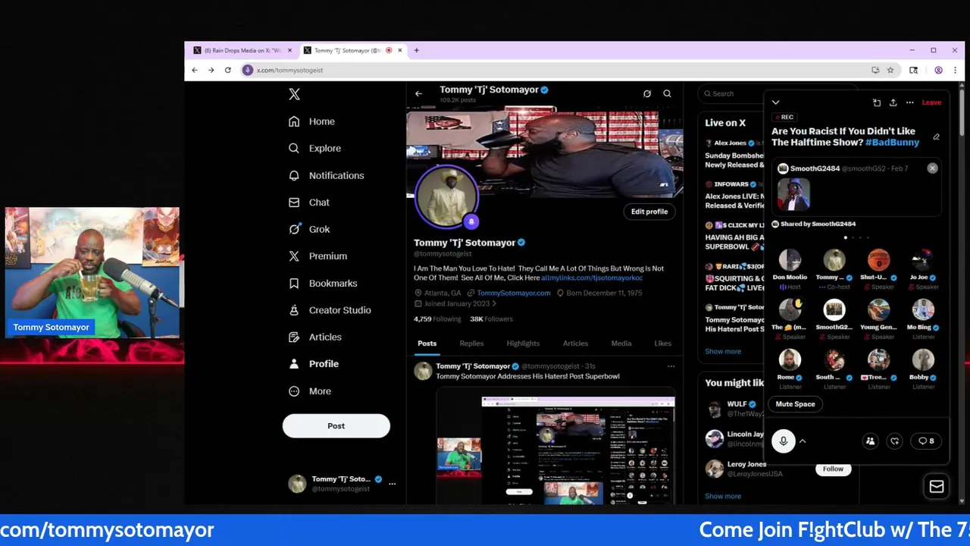Image resolution: width=970 pixels, height=546 pixels.
Task: Click the Space people/guests icon
Action: tap(870, 441)
